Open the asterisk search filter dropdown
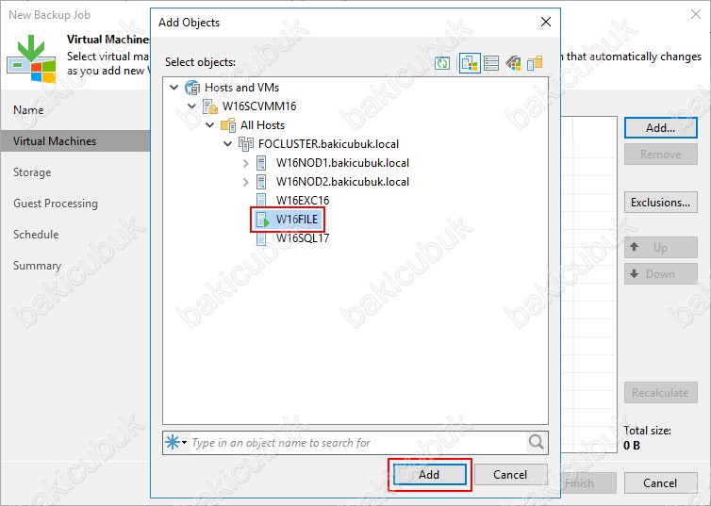The height and width of the screenshot is (506, 711). (x=176, y=442)
